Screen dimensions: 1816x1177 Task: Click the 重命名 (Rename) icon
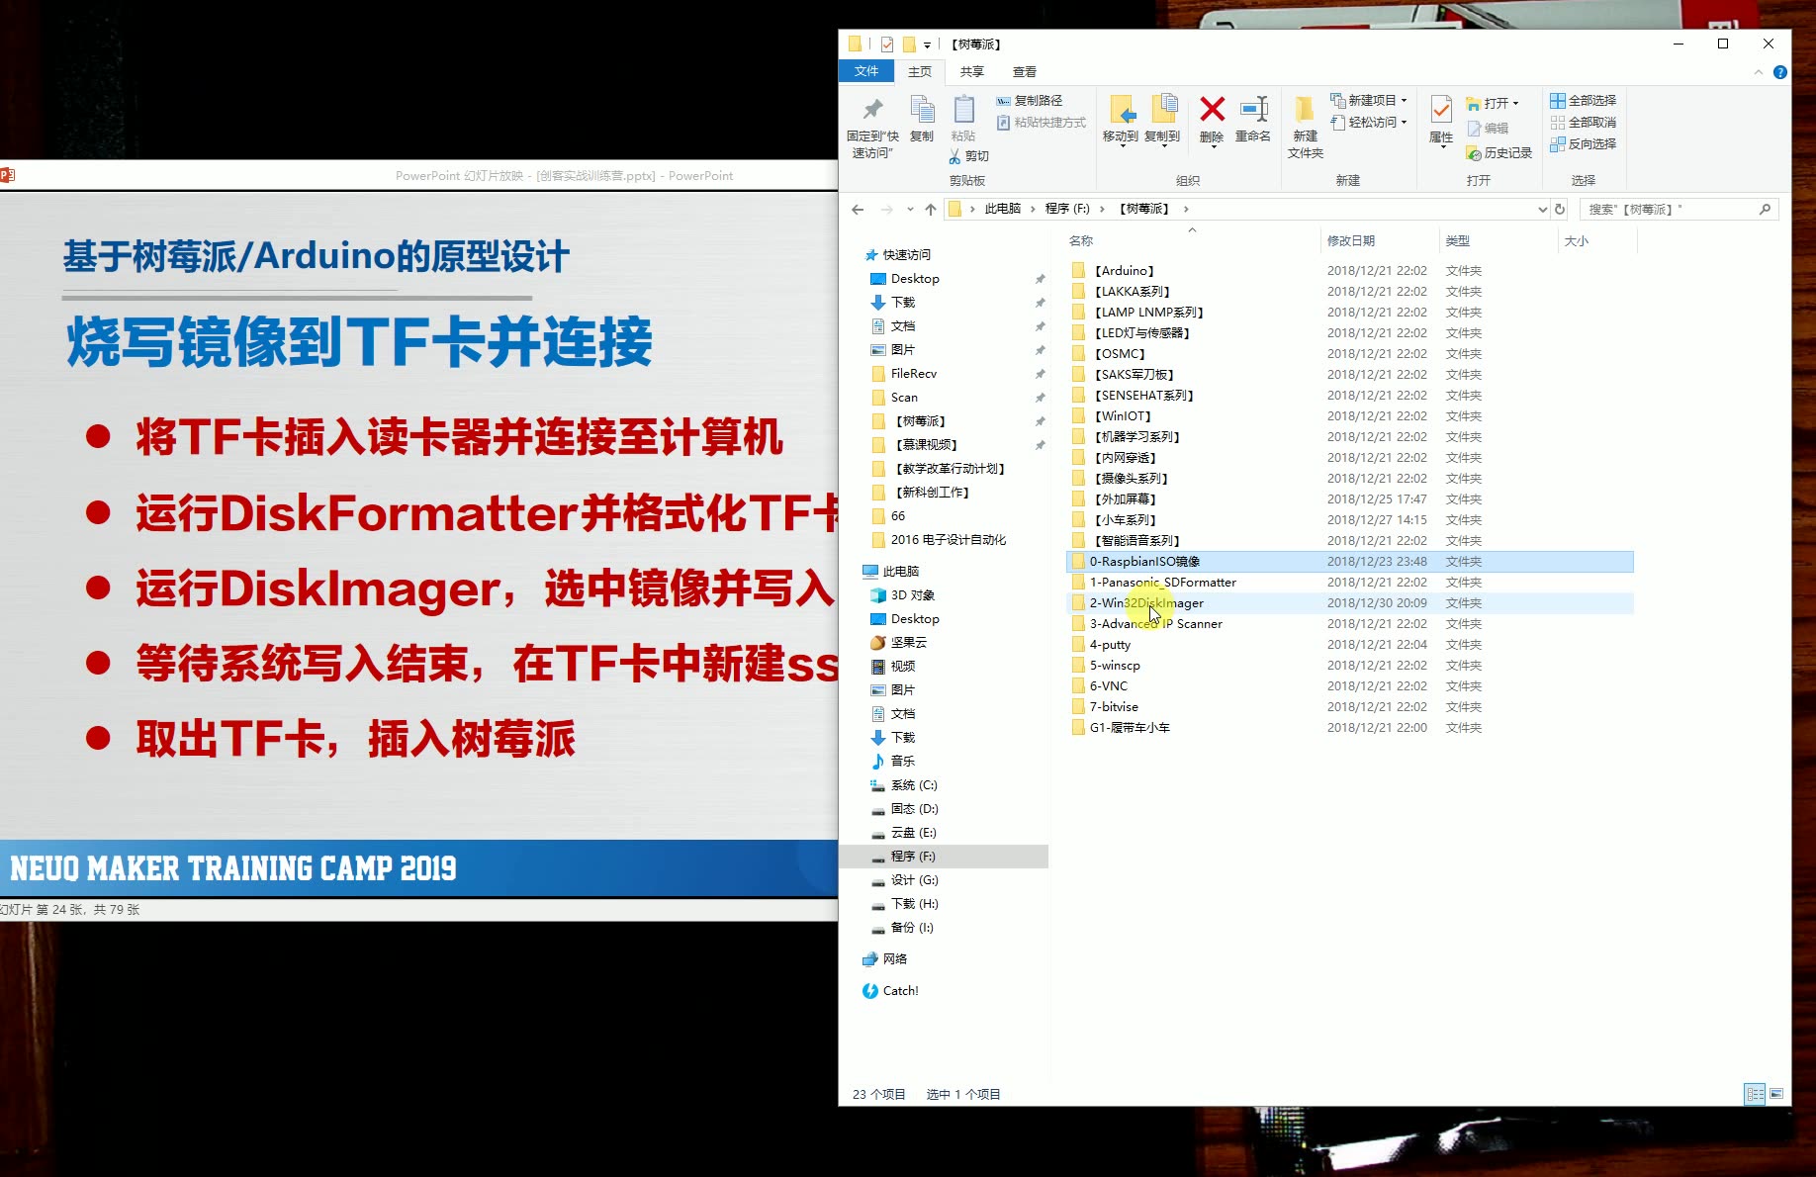[1252, 117]
